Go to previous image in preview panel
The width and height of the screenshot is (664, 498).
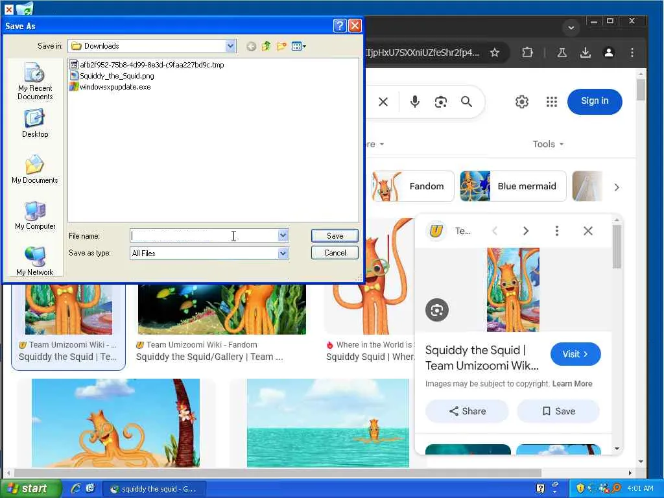[x=495, y=231]
